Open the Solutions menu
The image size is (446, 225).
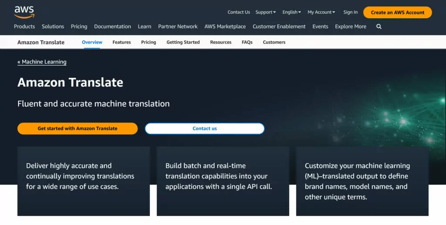point(53,26)
